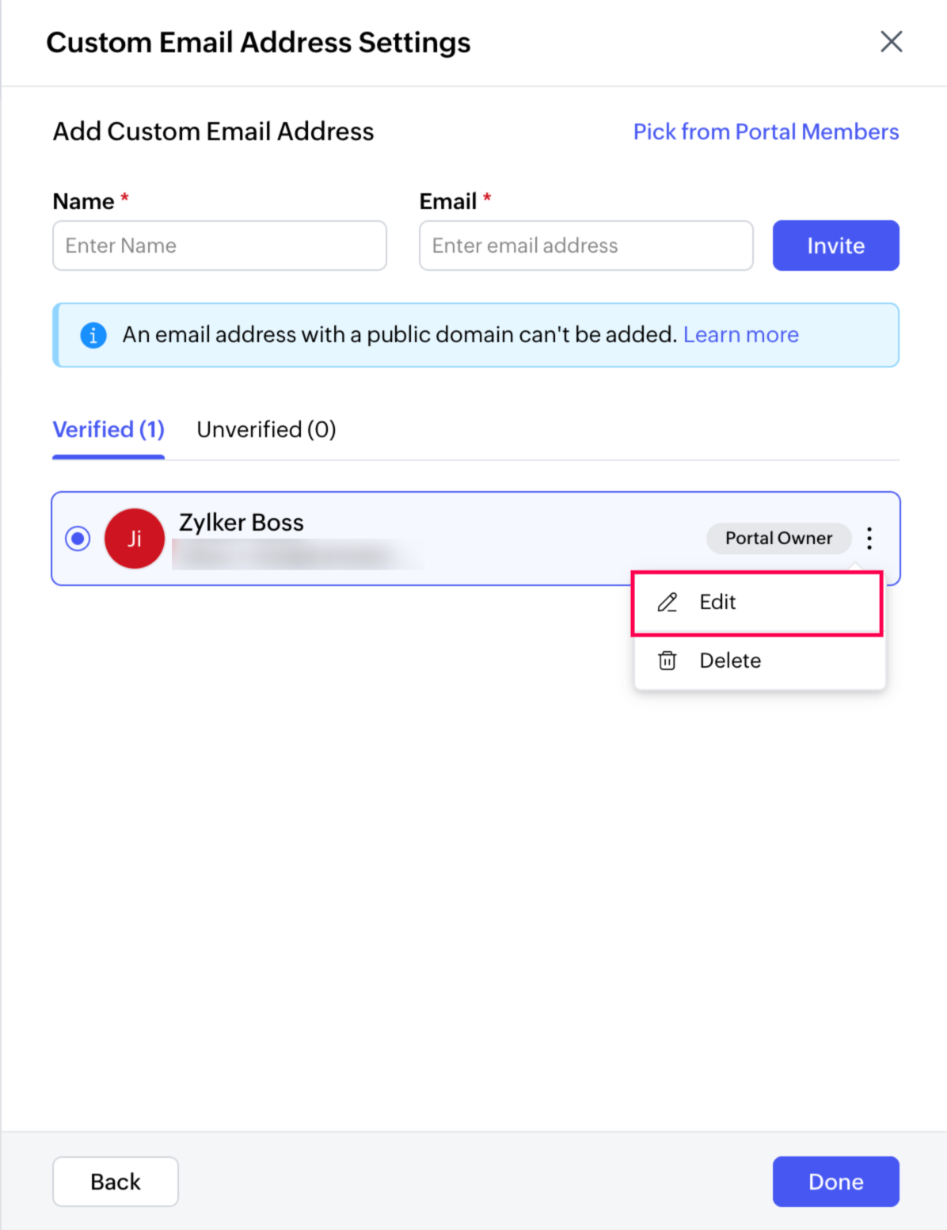Choose Edit from the context menu

(x=759, y=603)
